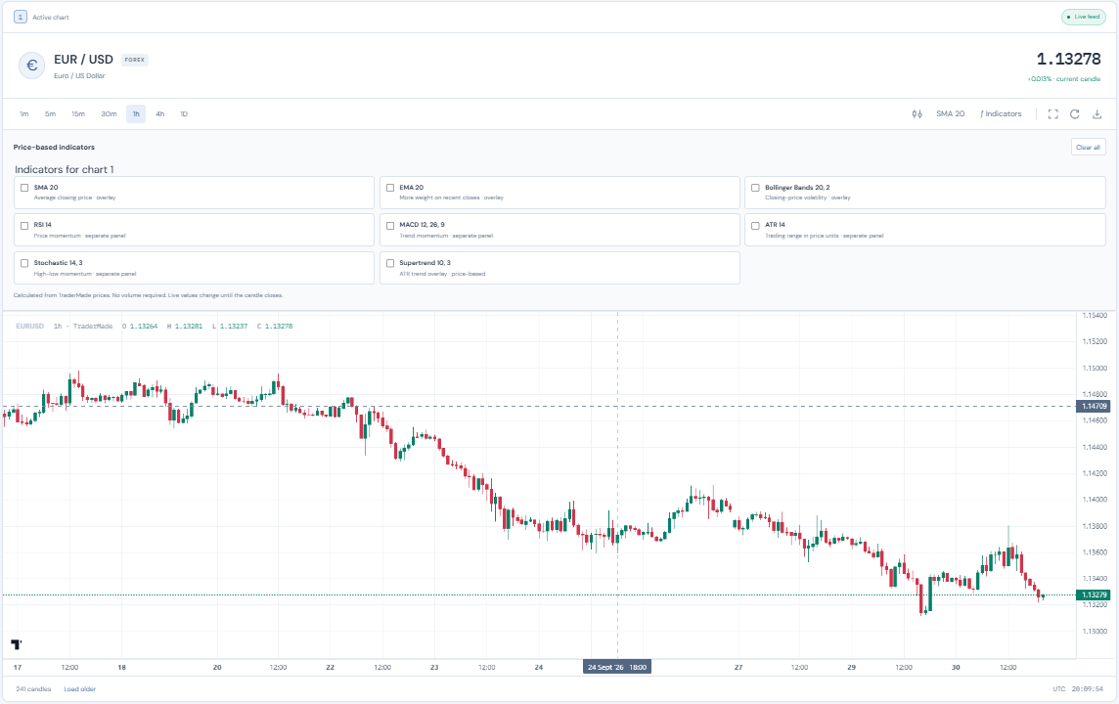
Task: Click date 27 on the time axis
Action: [738, 668]
